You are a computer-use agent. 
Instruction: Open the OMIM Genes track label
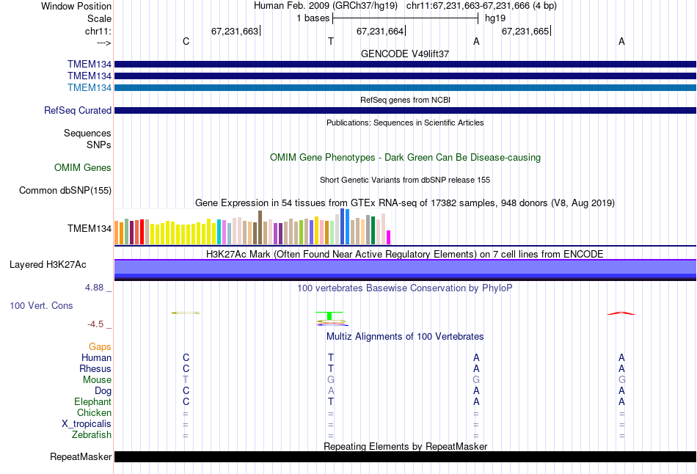[83, 167]
